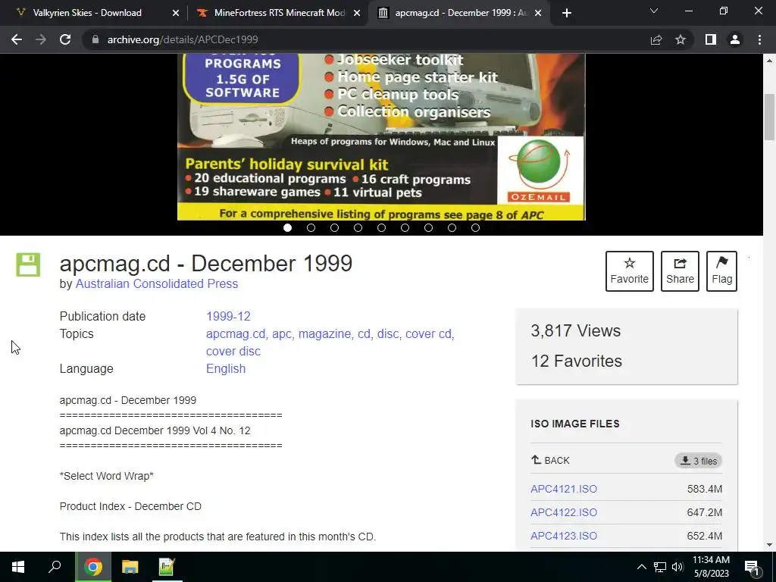Click the scrollbar up arrow

[769, 61]
